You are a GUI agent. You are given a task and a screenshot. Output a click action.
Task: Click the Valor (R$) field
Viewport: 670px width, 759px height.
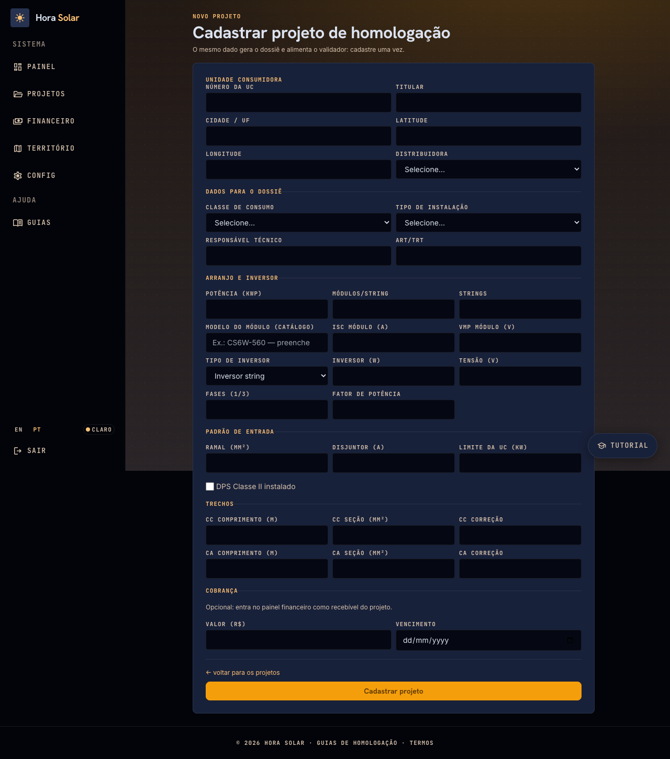298,640
